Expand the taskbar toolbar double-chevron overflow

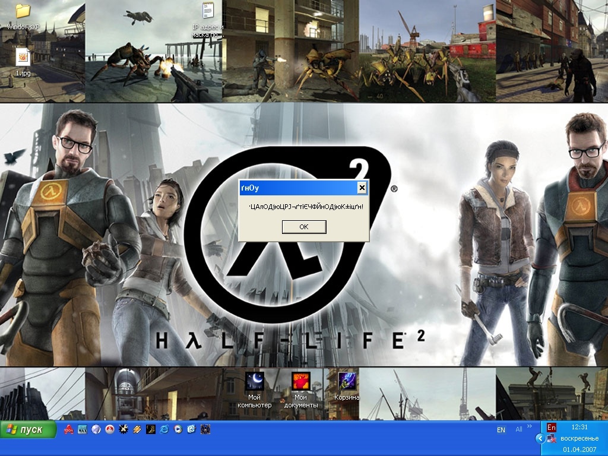pyautogui.click(x=530, y=426)
